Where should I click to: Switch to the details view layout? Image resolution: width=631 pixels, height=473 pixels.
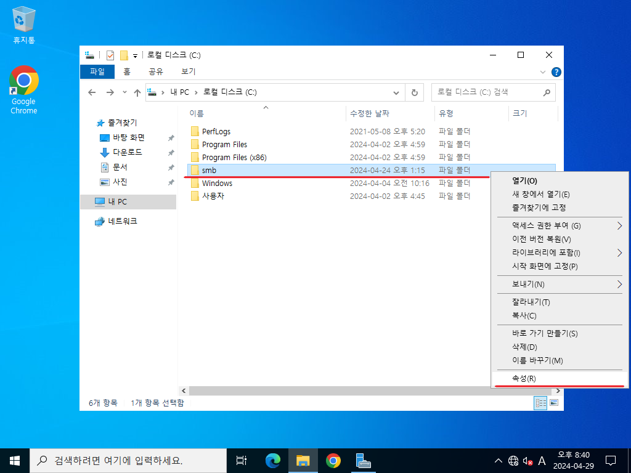point(540,403)
